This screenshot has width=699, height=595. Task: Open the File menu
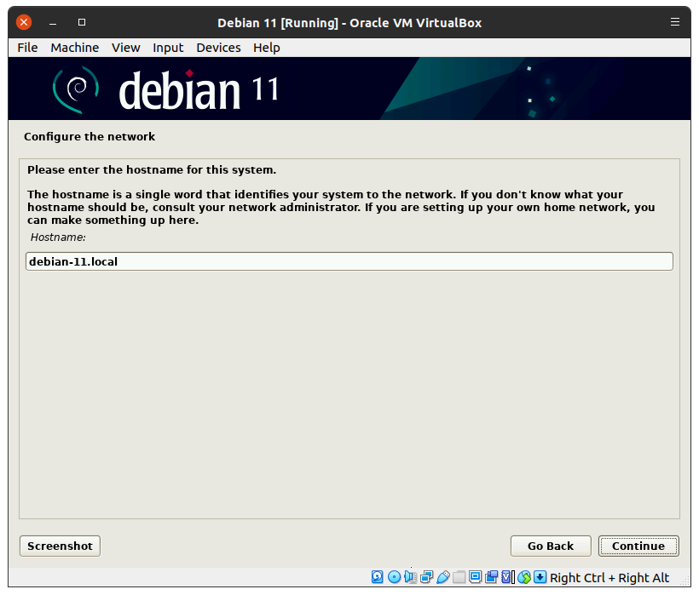tap(27, 48)
